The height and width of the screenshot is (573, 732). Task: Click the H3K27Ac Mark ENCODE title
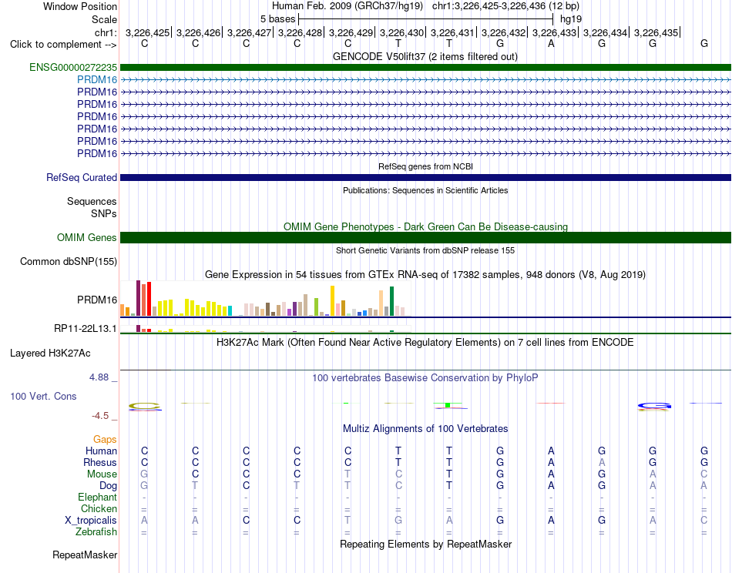click(425, 343)
